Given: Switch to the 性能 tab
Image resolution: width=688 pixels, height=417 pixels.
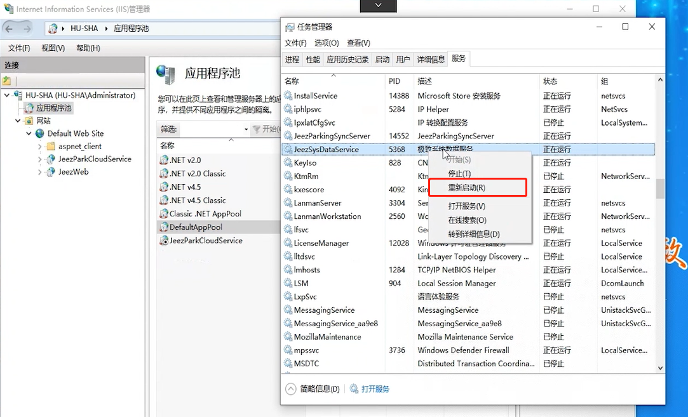Looking at the screenshot, I should (x=313, y=60).
